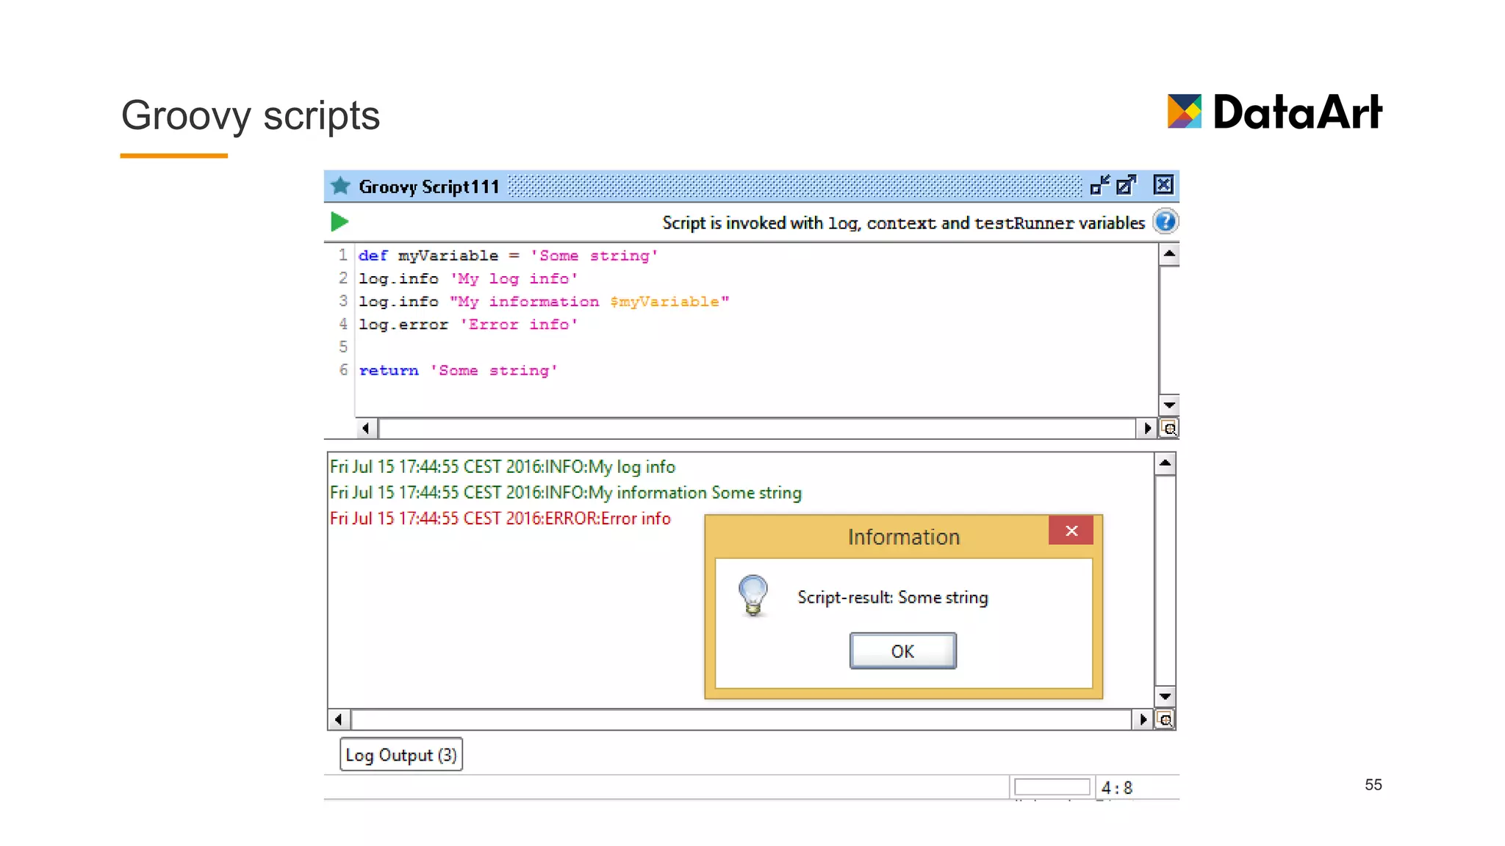Click the magnifier icon at log output corner
1505x846 pixels.
pyautogui.click(x=1165, y=719)
